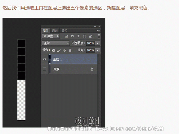Show the 背景 layer visibility box
179x134 pixels.
point(45,69)
